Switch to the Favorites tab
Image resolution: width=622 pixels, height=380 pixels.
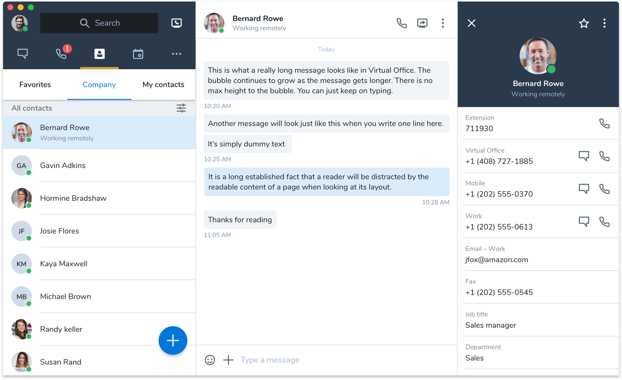click(35, 84)
